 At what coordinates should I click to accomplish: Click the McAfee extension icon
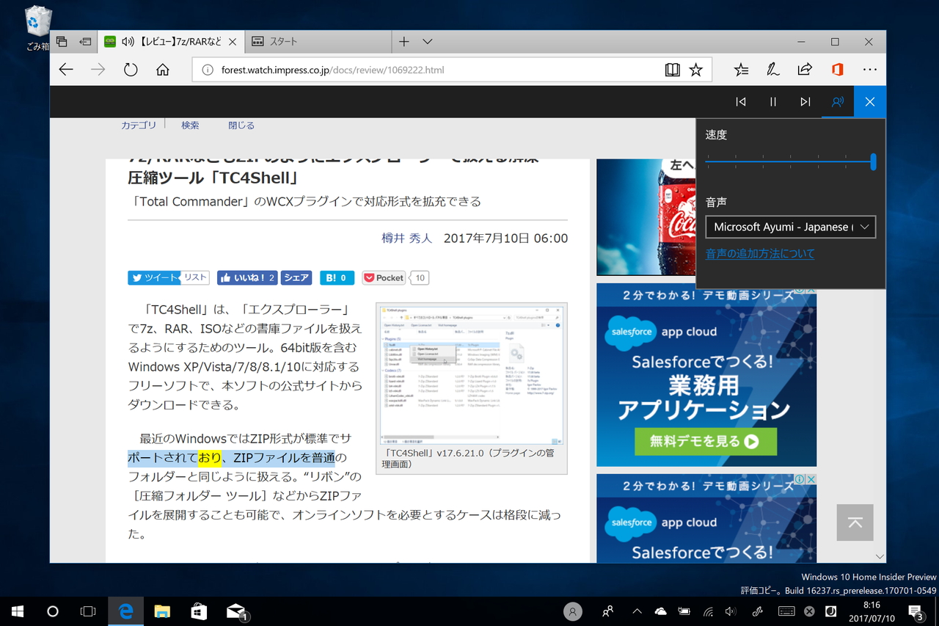837,69
